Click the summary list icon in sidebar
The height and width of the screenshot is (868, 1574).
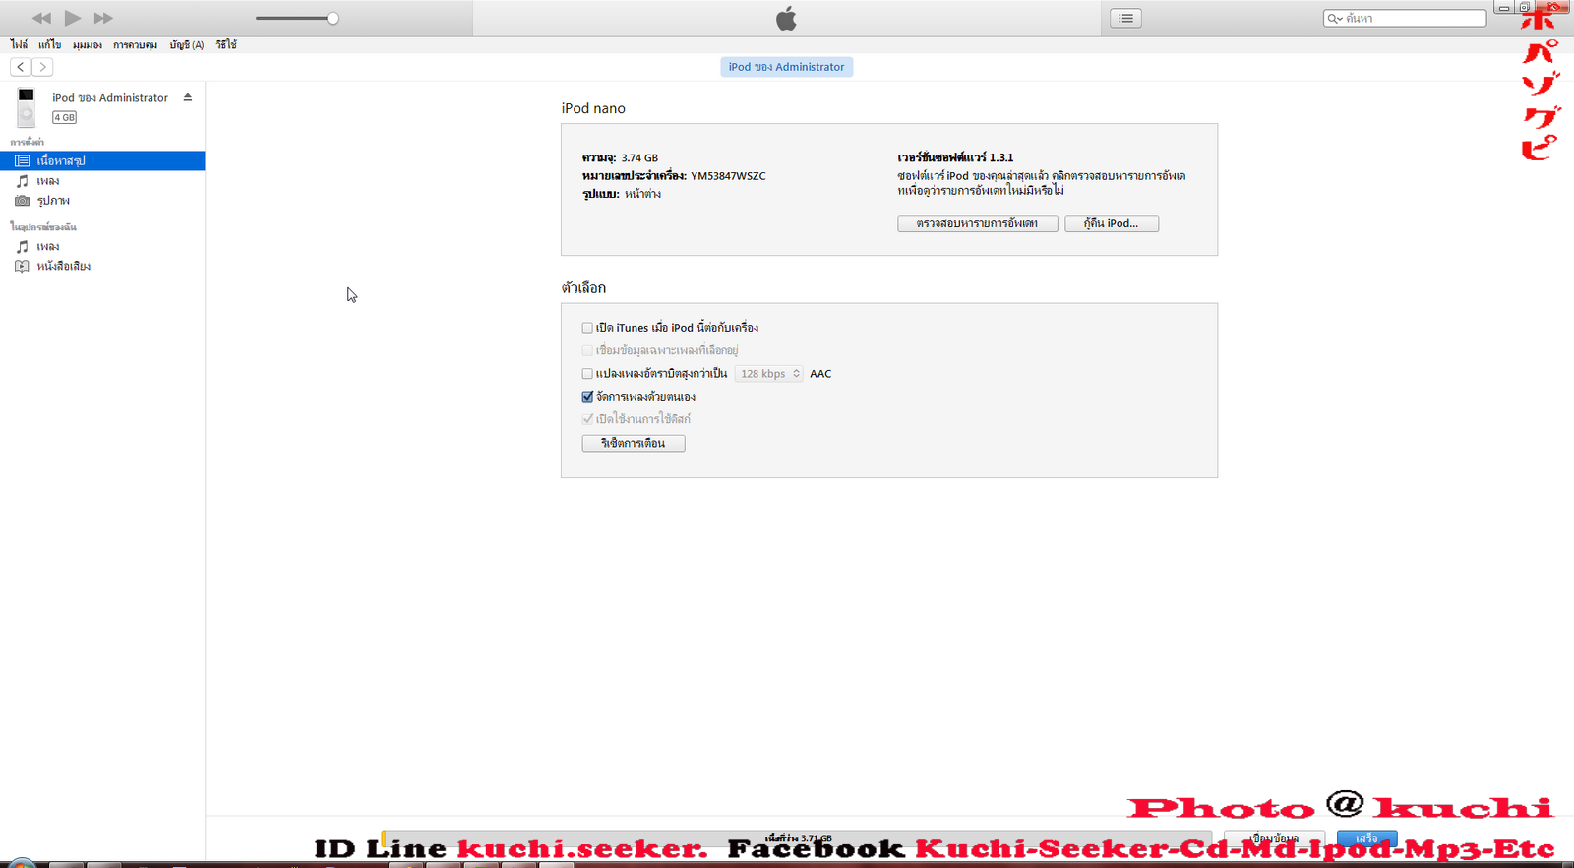click(x=22, y=160)
